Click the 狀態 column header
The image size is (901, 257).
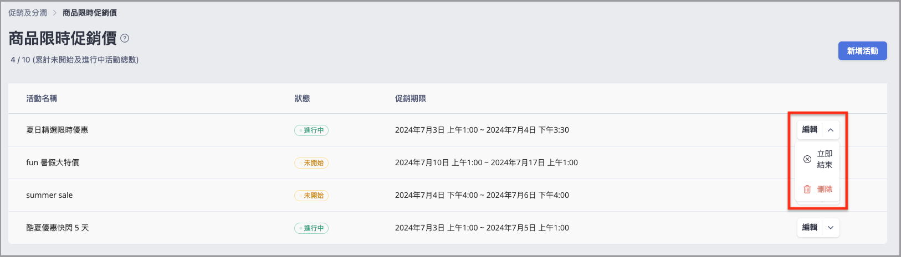coord(302,98)
